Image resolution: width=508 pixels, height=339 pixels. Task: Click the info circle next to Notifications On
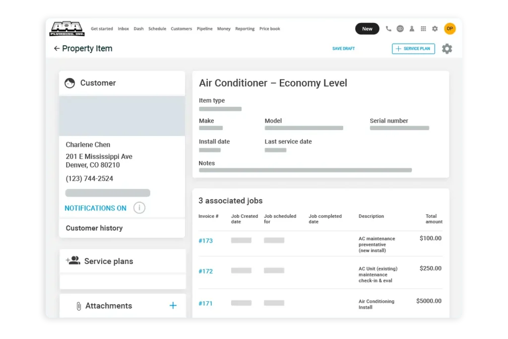(139, 208)
